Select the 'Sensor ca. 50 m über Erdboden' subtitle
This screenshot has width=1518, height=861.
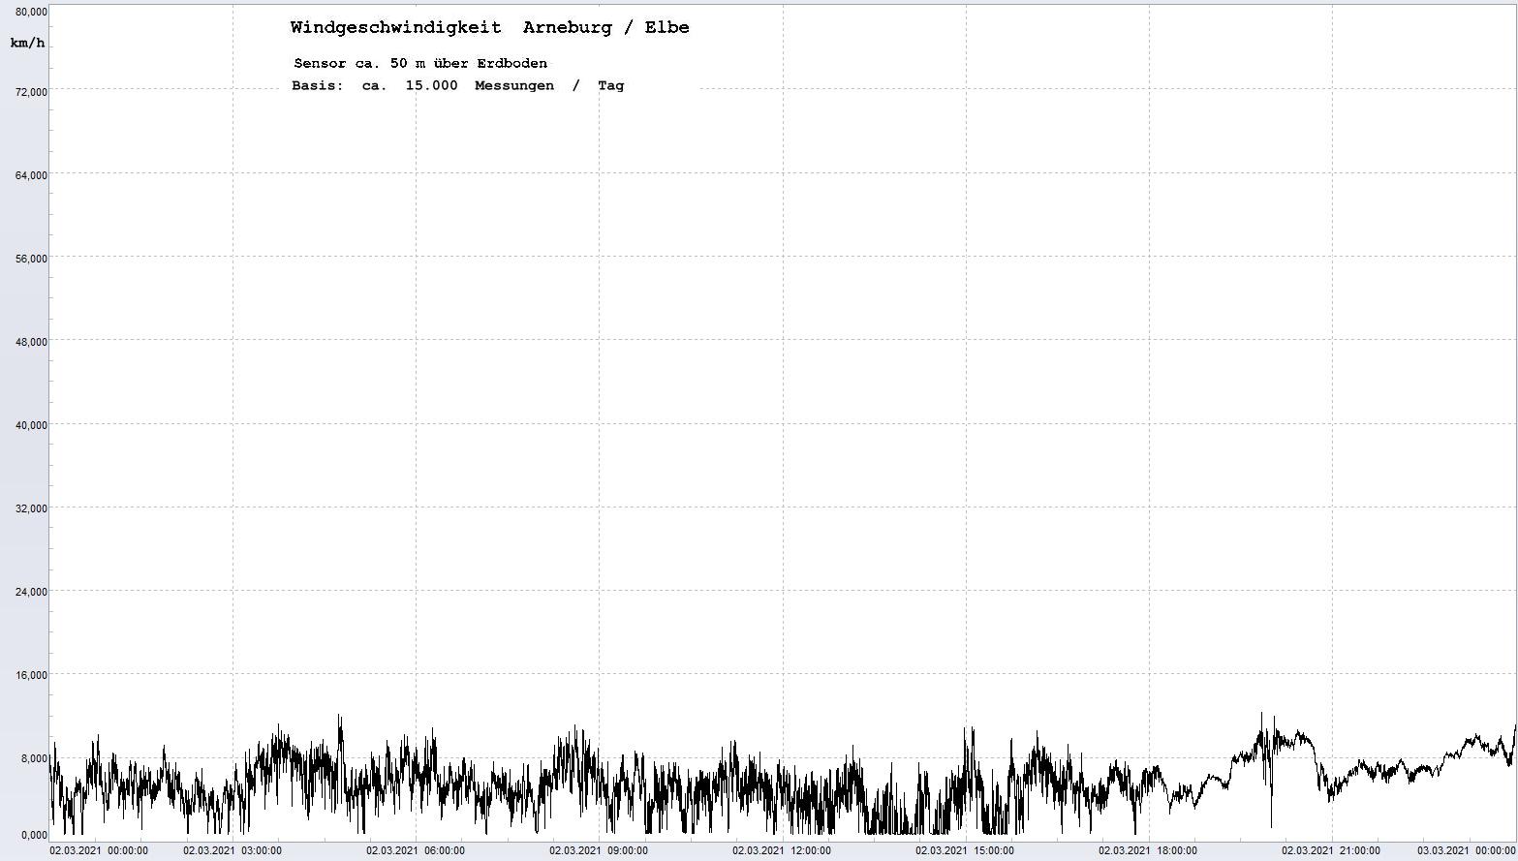tap(420, 63)
